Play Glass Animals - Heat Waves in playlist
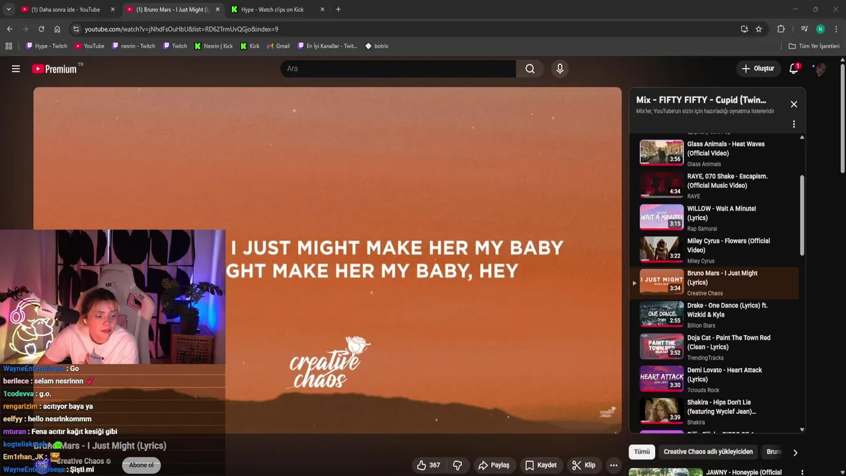The image size is (846, 476). [x=718, y=153]
